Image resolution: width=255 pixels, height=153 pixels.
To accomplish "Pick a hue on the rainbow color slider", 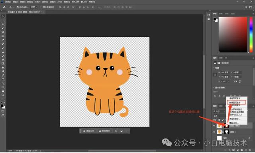I will 251,35.
